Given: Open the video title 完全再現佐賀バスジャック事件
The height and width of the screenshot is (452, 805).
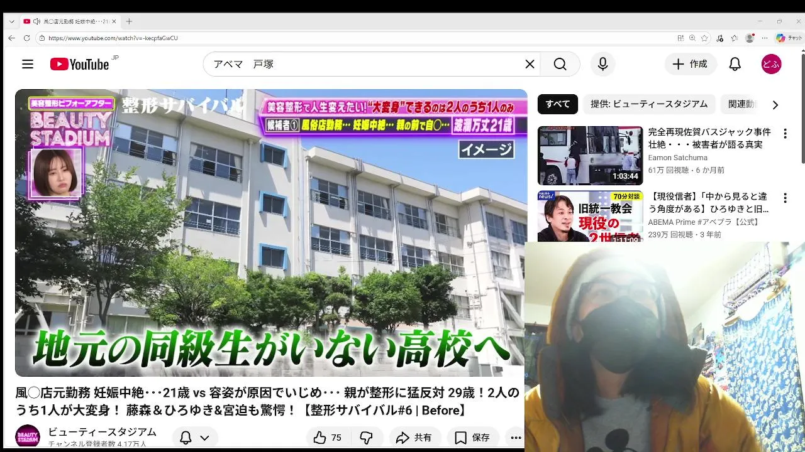Looking at the screenshot, I should tap(709, 138).
